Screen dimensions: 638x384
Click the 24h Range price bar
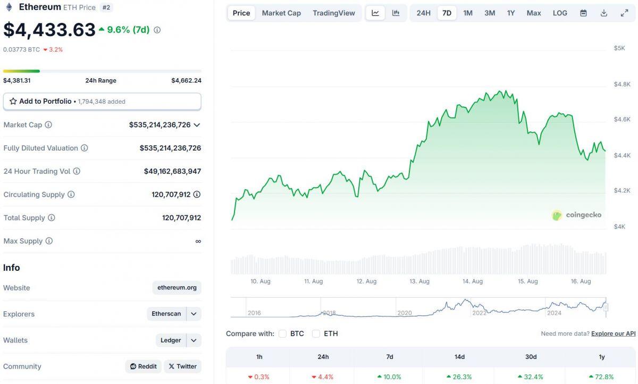[101, 71]
